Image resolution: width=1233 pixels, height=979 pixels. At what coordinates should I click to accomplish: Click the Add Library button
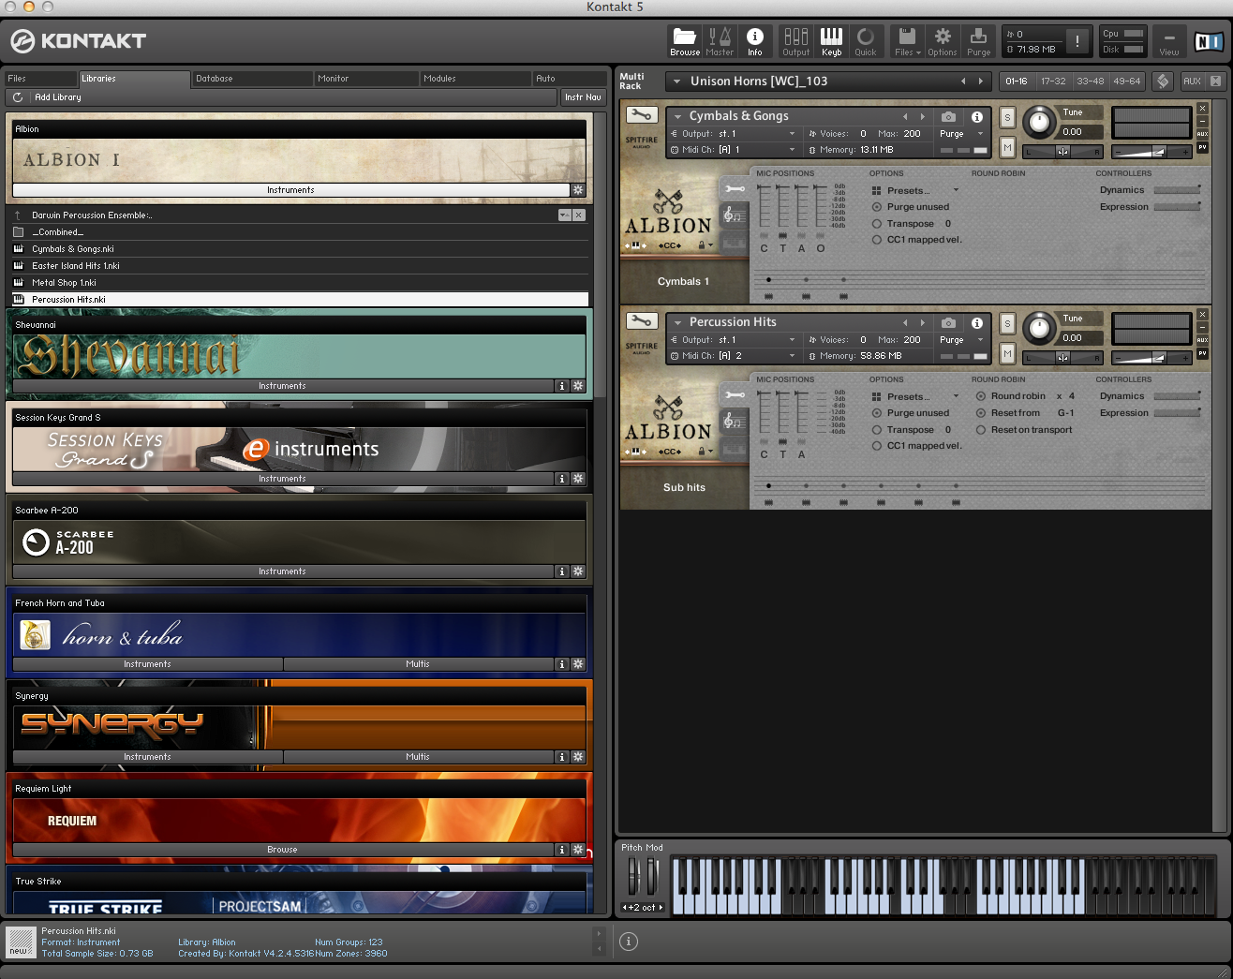pos(58,97)
